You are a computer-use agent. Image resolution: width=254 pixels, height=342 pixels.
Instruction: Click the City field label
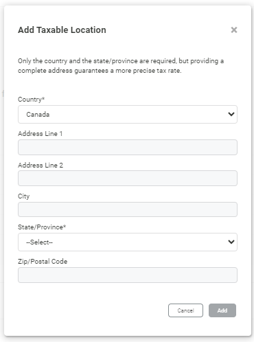[24, 196]
